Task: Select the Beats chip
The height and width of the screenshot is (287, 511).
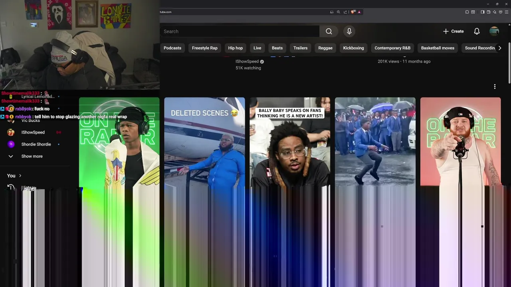Action: coord(277,48)
